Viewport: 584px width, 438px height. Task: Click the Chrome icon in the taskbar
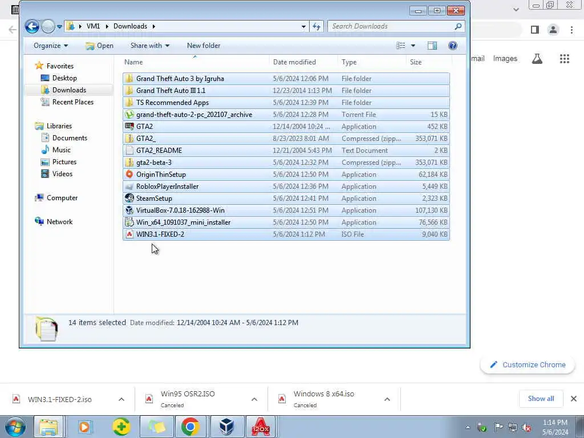(x=190, y=427)
